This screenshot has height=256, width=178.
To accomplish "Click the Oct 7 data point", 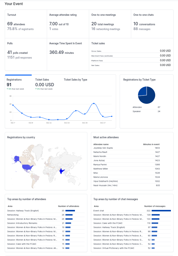I will pyautogui.click(x=13, y=105).
